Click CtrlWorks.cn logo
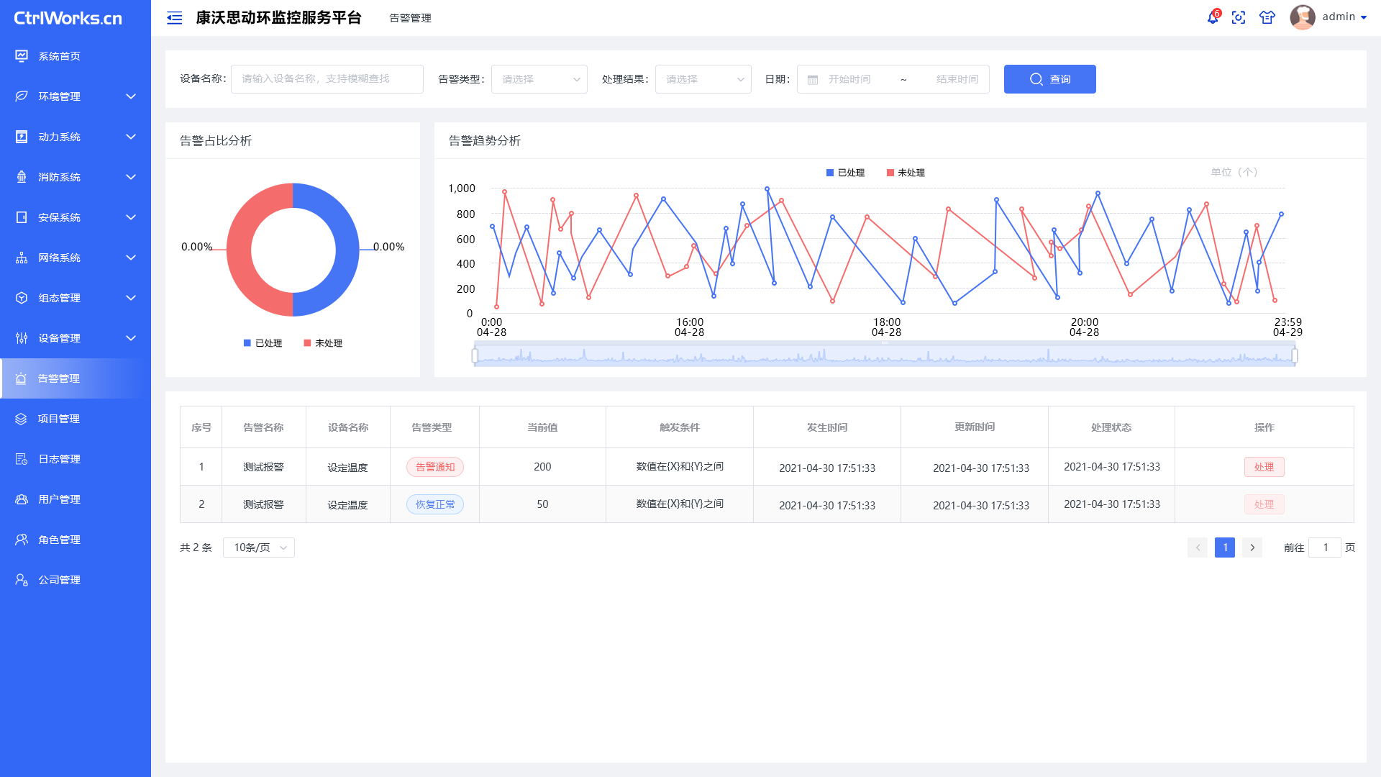 tap(68, 18)
